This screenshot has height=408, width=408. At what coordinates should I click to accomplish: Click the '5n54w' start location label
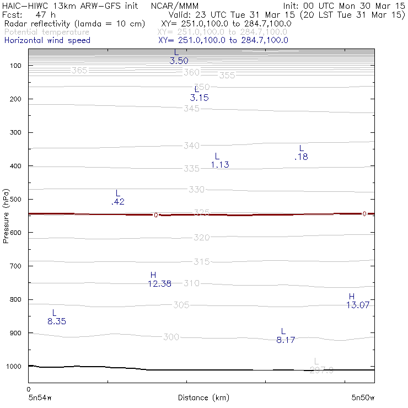point(40,398)
